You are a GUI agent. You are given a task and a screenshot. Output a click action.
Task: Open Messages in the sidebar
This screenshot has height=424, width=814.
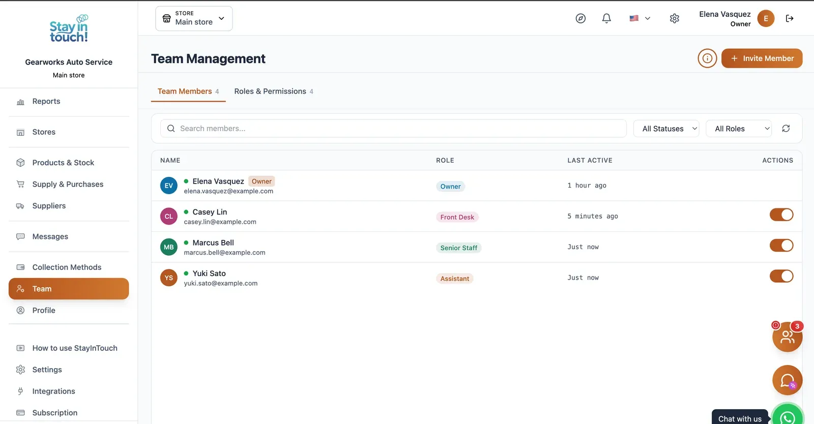pos(69,236)
